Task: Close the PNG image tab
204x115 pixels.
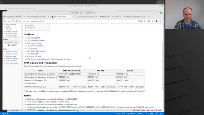Action: click(120, 17)
